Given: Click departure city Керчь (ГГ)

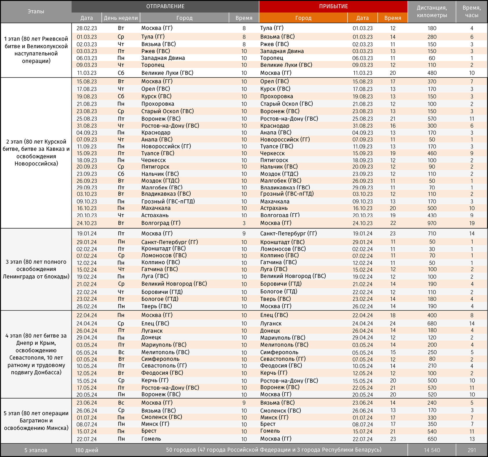Looking at the screenshot, I should click(x=155, y=381).
